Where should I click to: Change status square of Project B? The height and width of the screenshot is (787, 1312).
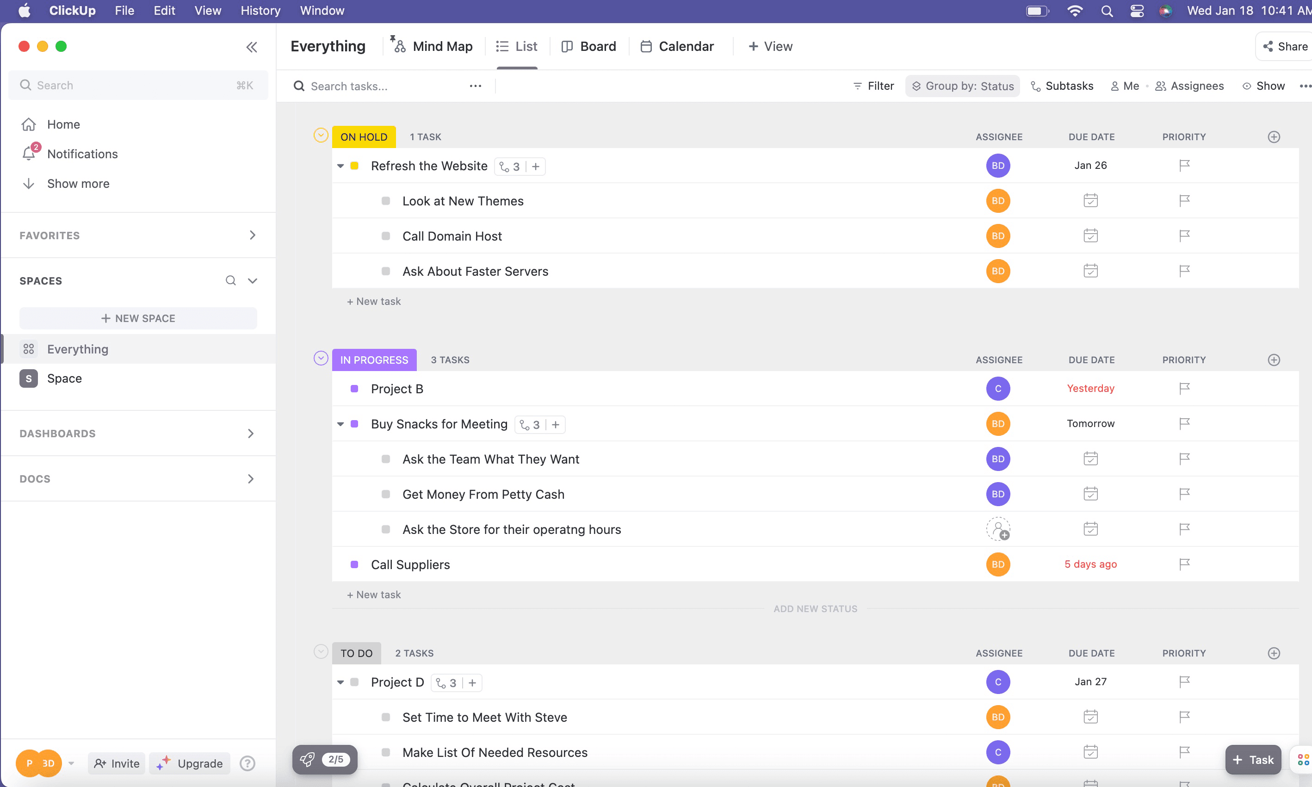[x=355, y=389]
